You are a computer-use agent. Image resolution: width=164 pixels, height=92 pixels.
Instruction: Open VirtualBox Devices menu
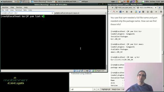point(19,7)
